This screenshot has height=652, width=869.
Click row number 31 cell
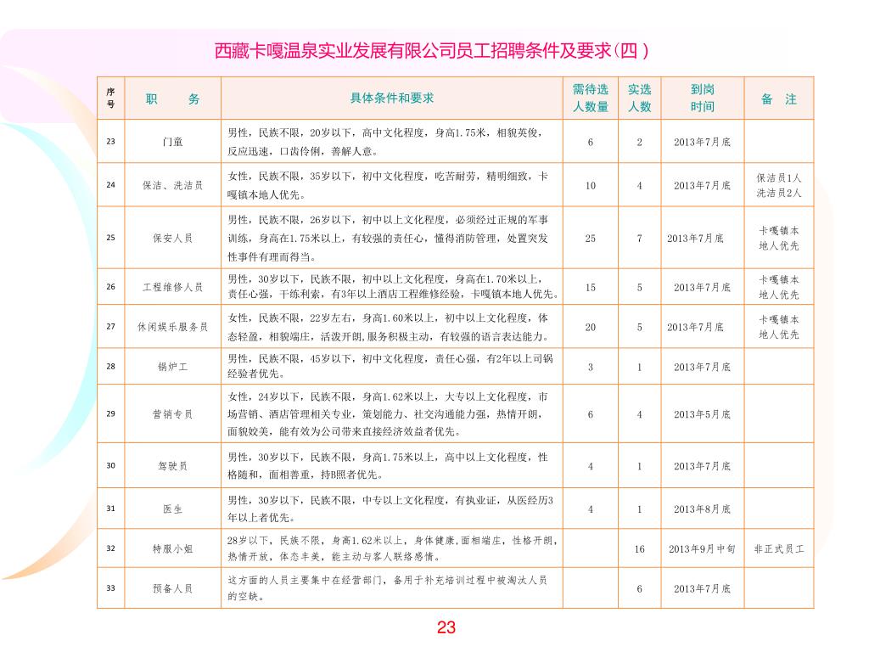(x=111, y=509)
